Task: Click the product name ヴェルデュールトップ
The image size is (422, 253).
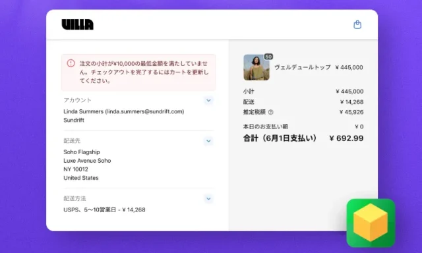Action: click(x=303, y=67)
